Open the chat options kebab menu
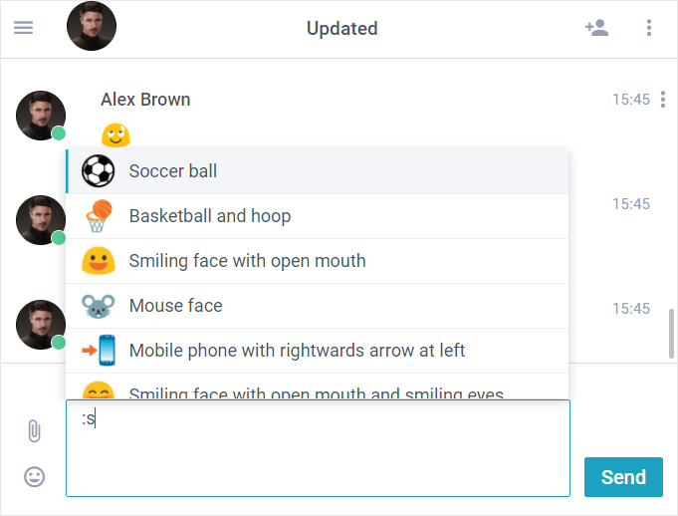The width and height of the screenshot is (678, 516). 648,28
